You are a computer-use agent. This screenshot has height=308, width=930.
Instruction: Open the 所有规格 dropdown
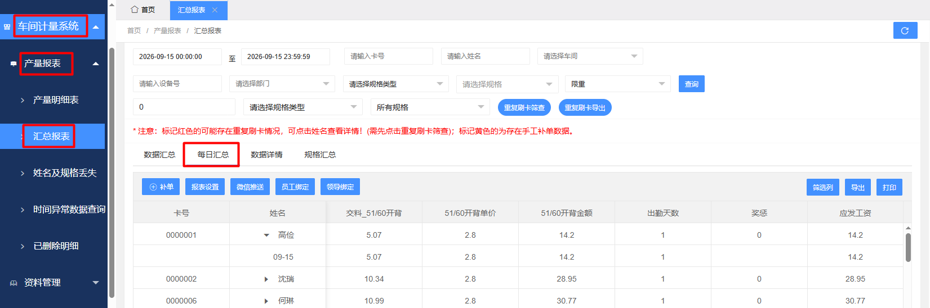pos(430,107)
